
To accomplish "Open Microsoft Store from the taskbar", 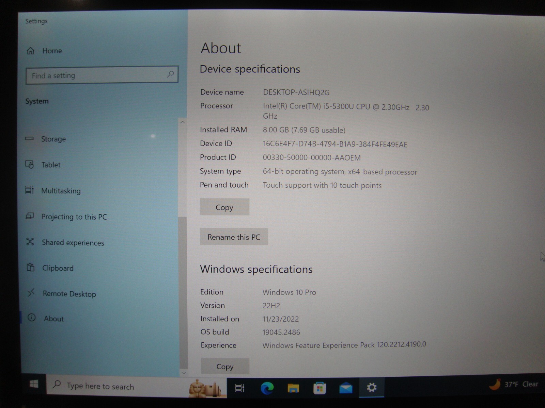I will (x=320, y=388).
